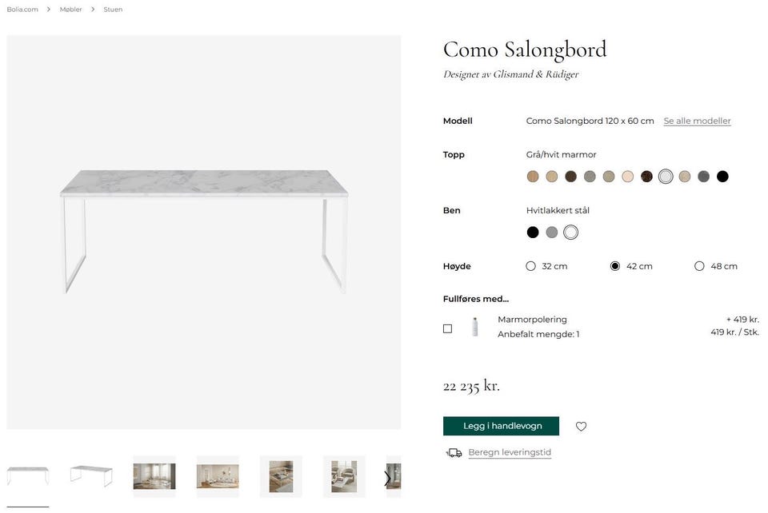The width and height of the screenshot is (768, 513).
Task: Select the black top color swatch
Action: 722,177
